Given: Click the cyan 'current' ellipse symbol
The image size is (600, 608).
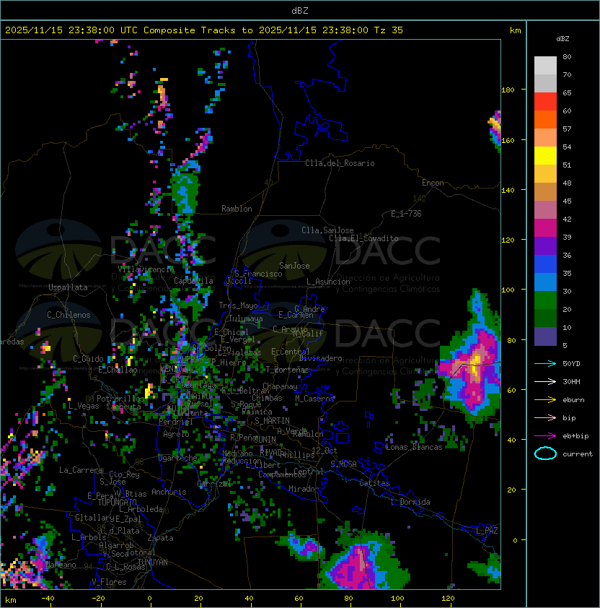Looking at the screenshot, I should point(545,453).
